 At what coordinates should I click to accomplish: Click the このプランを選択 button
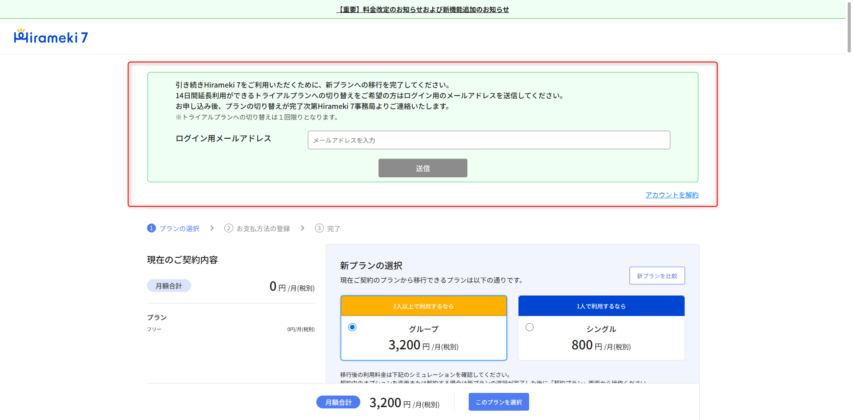click(498, 402)
